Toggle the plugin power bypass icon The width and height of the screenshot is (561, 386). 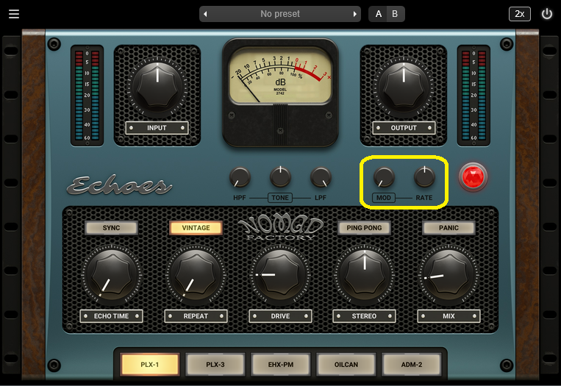tap(547, 14)
